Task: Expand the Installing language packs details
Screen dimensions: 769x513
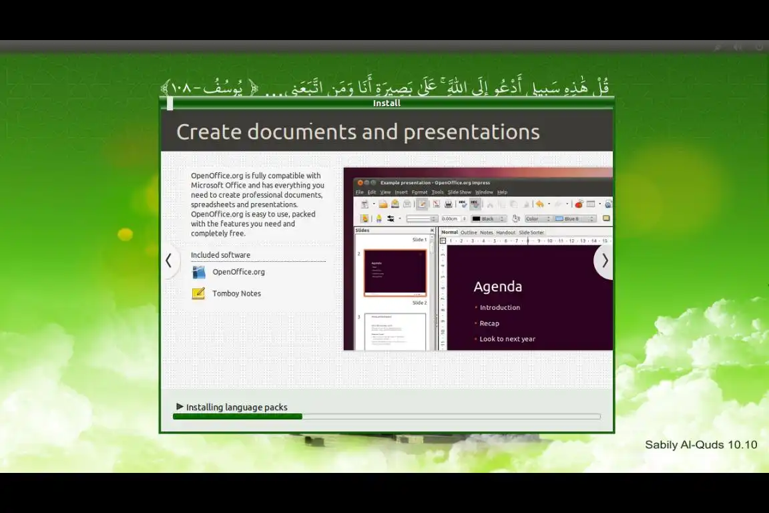Action: 180,407
